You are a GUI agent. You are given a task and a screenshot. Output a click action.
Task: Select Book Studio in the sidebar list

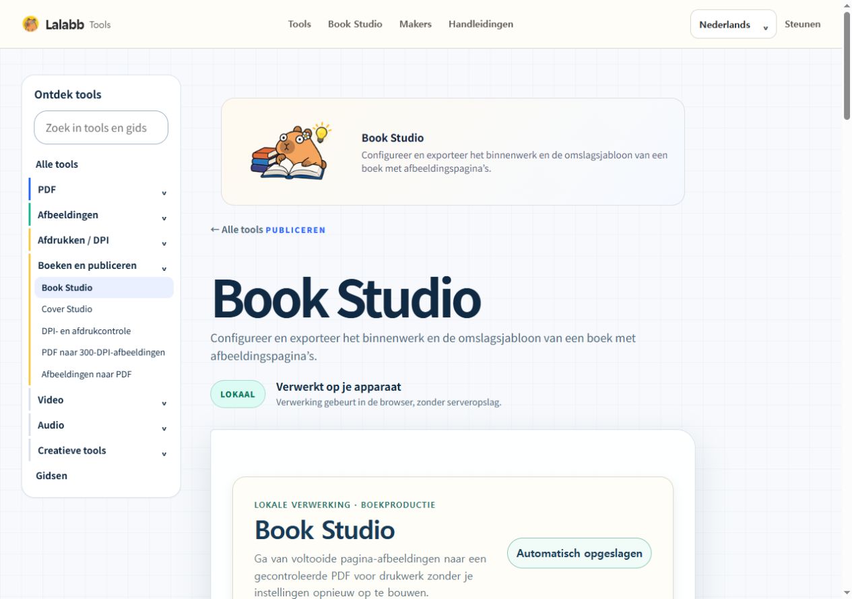[104, 288]
